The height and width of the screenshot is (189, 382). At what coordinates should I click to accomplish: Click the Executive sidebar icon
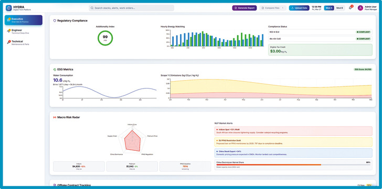coord(9,20)
